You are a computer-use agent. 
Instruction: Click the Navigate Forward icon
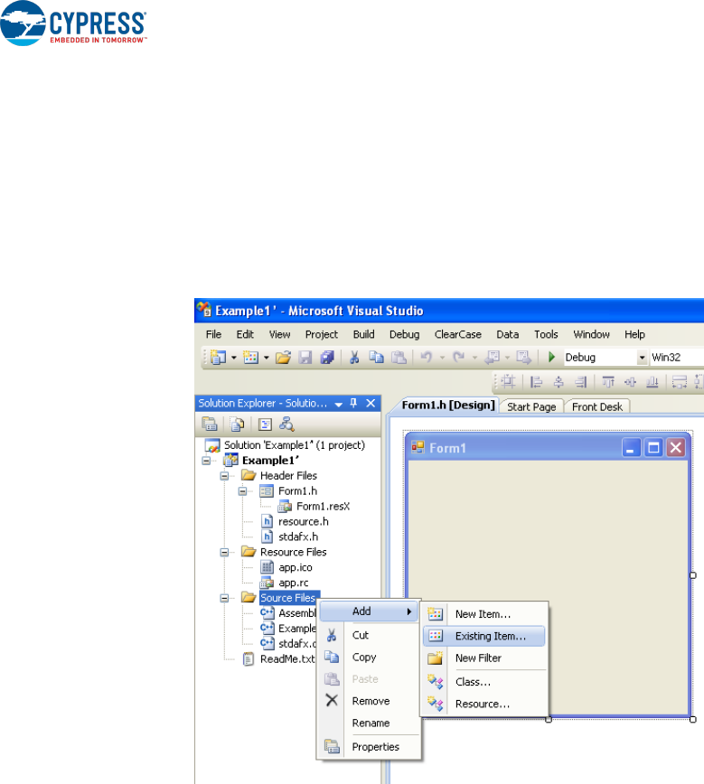(523, 357)
